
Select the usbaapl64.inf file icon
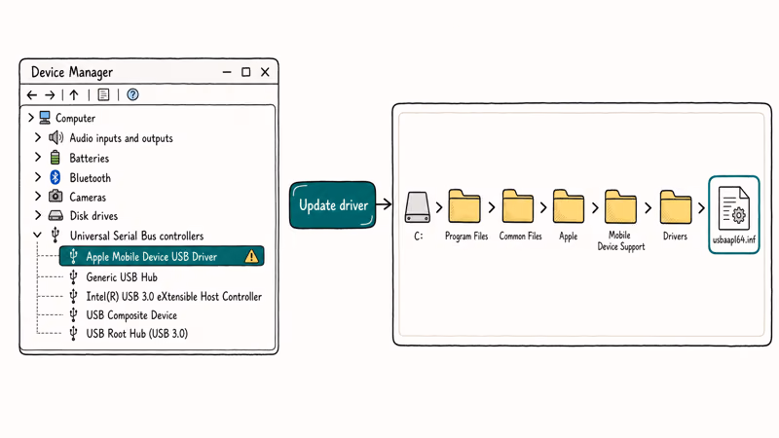pos(734,208)
